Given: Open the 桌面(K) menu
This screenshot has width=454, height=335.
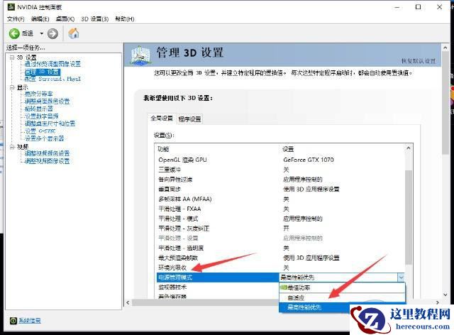Looking at the screenshot, I should coord(65,19).
